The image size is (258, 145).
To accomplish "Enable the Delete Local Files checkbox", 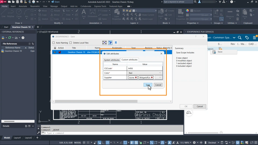I will 71,43.
